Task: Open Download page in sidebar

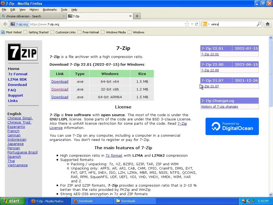Action: coord(17,85)
